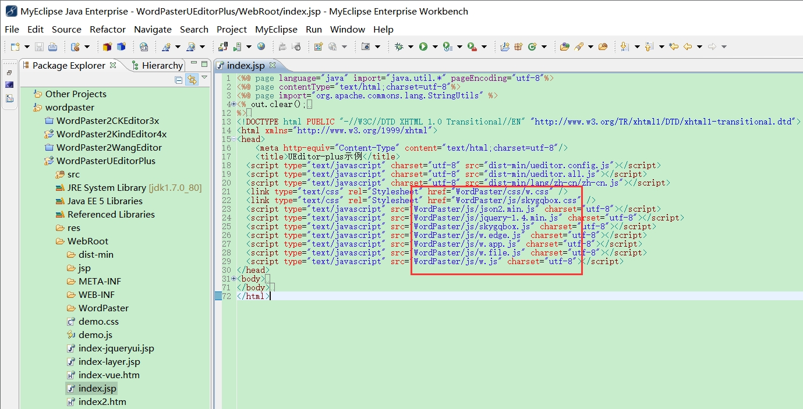The width and height of the screenshot is (803, 409).
Task: Click the Run Last Tool icon
Action: [x=472, y=47]
